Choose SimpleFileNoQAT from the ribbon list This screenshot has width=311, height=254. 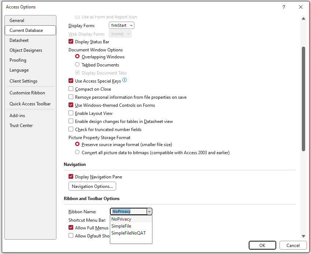(x=131, y=233)
